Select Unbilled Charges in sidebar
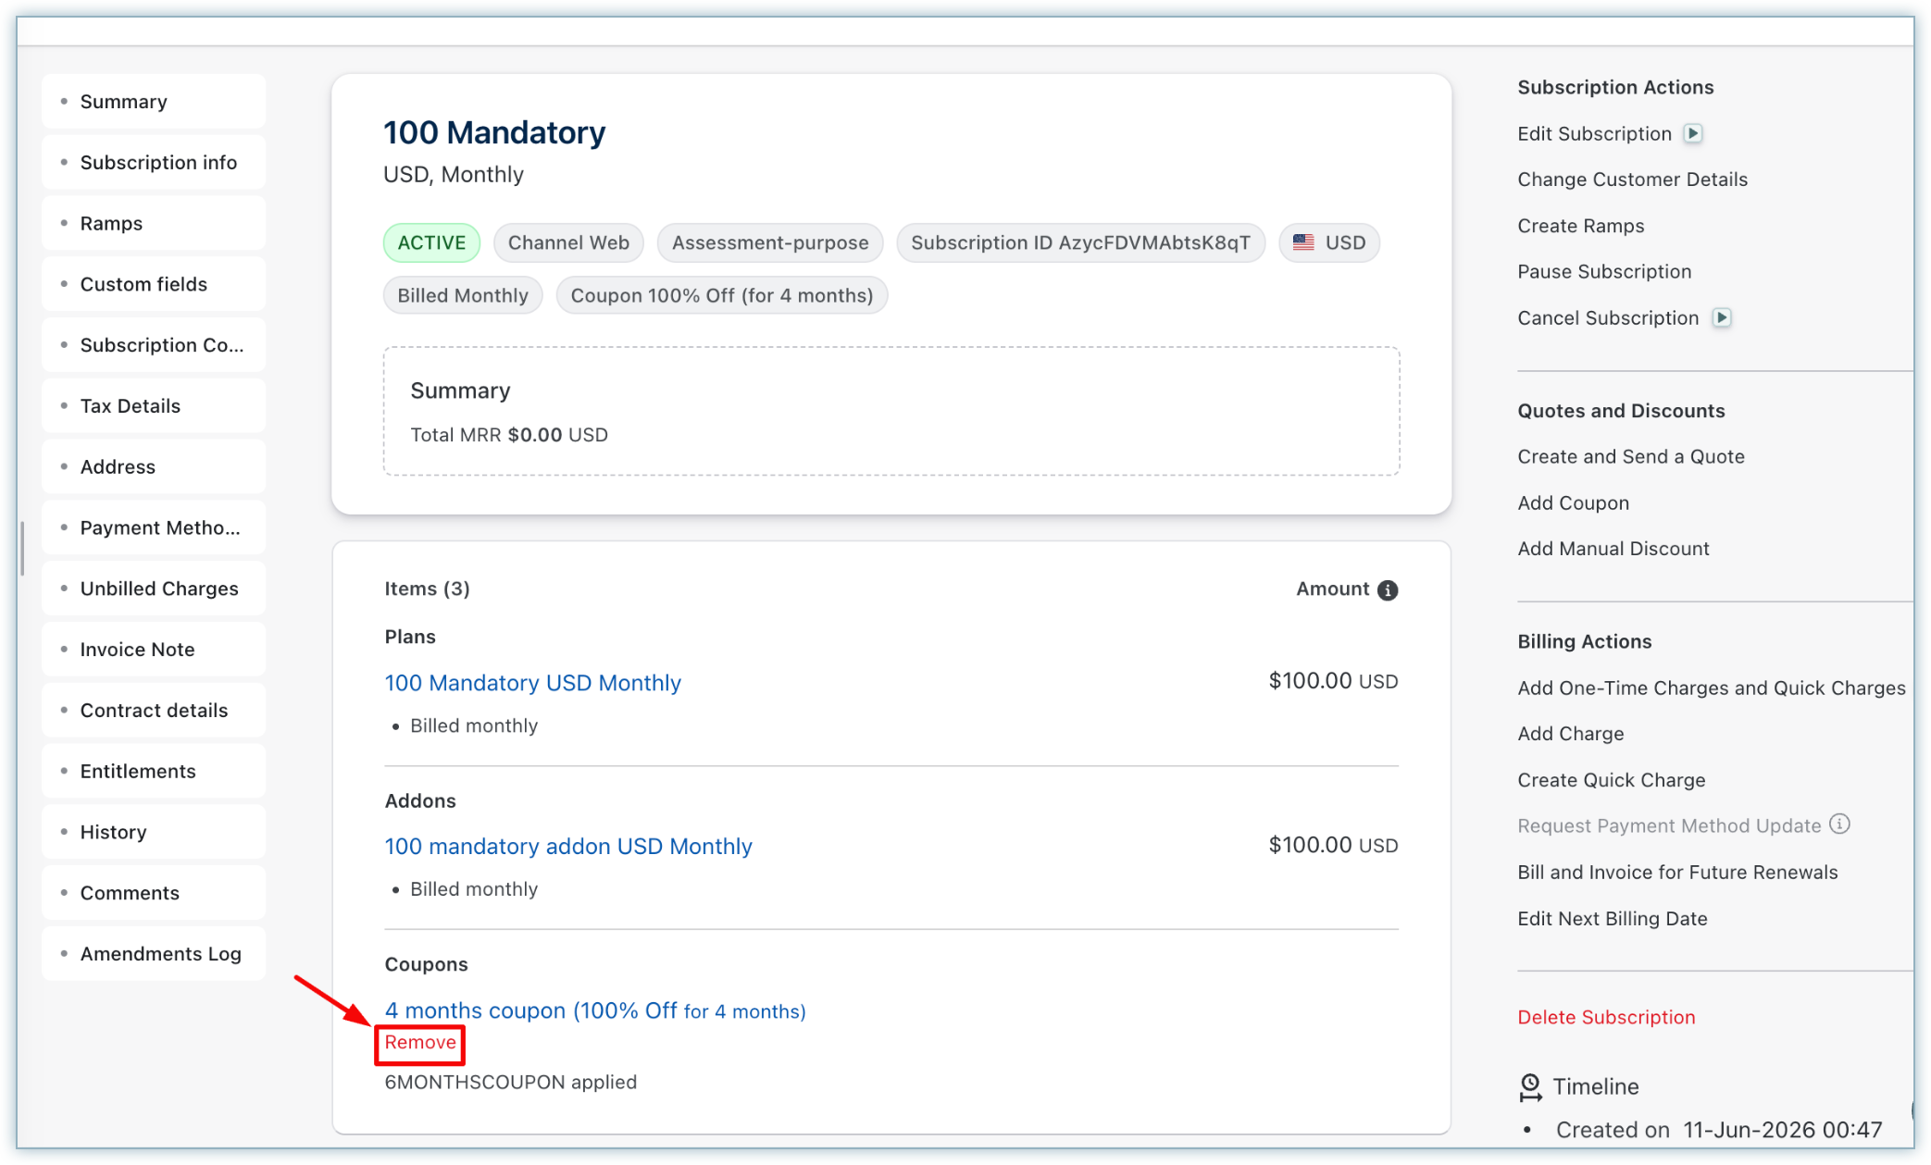1931x1165 pixels. (x=154, y=589)
